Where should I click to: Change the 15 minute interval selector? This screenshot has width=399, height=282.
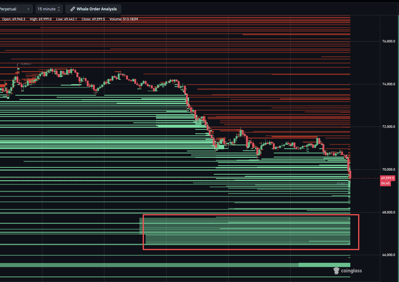(49, 9)
